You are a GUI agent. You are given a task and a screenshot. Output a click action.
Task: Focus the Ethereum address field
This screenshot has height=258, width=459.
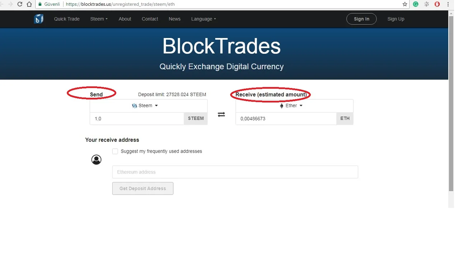(x=235, y=172)
